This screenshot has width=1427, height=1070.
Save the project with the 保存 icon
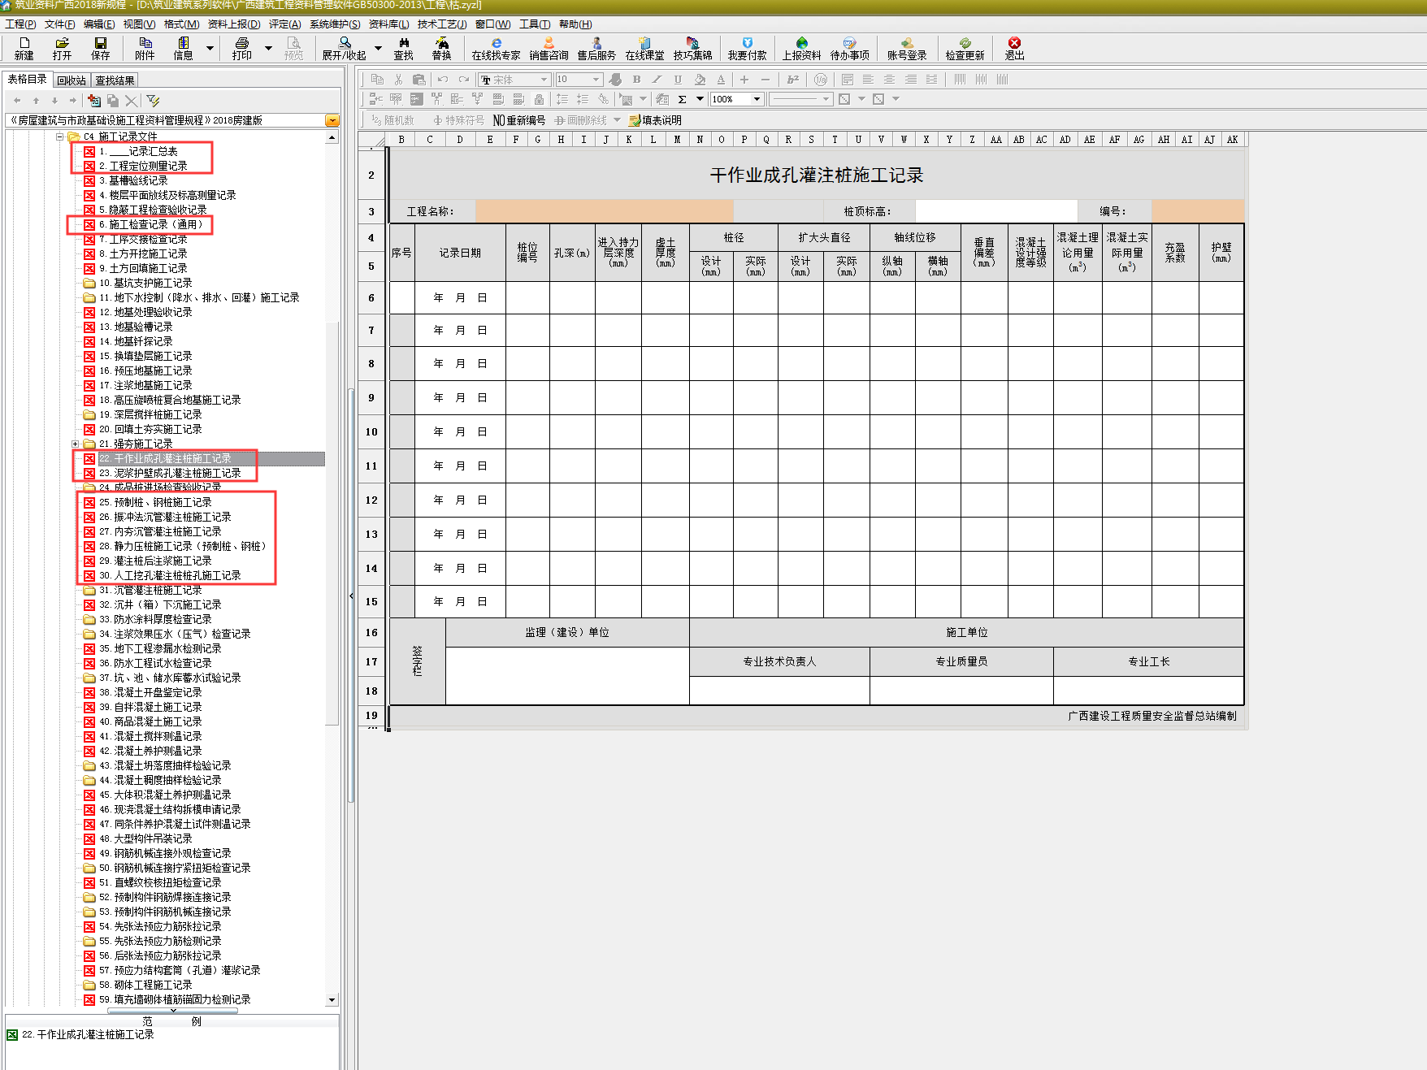[x=100, y=48]
